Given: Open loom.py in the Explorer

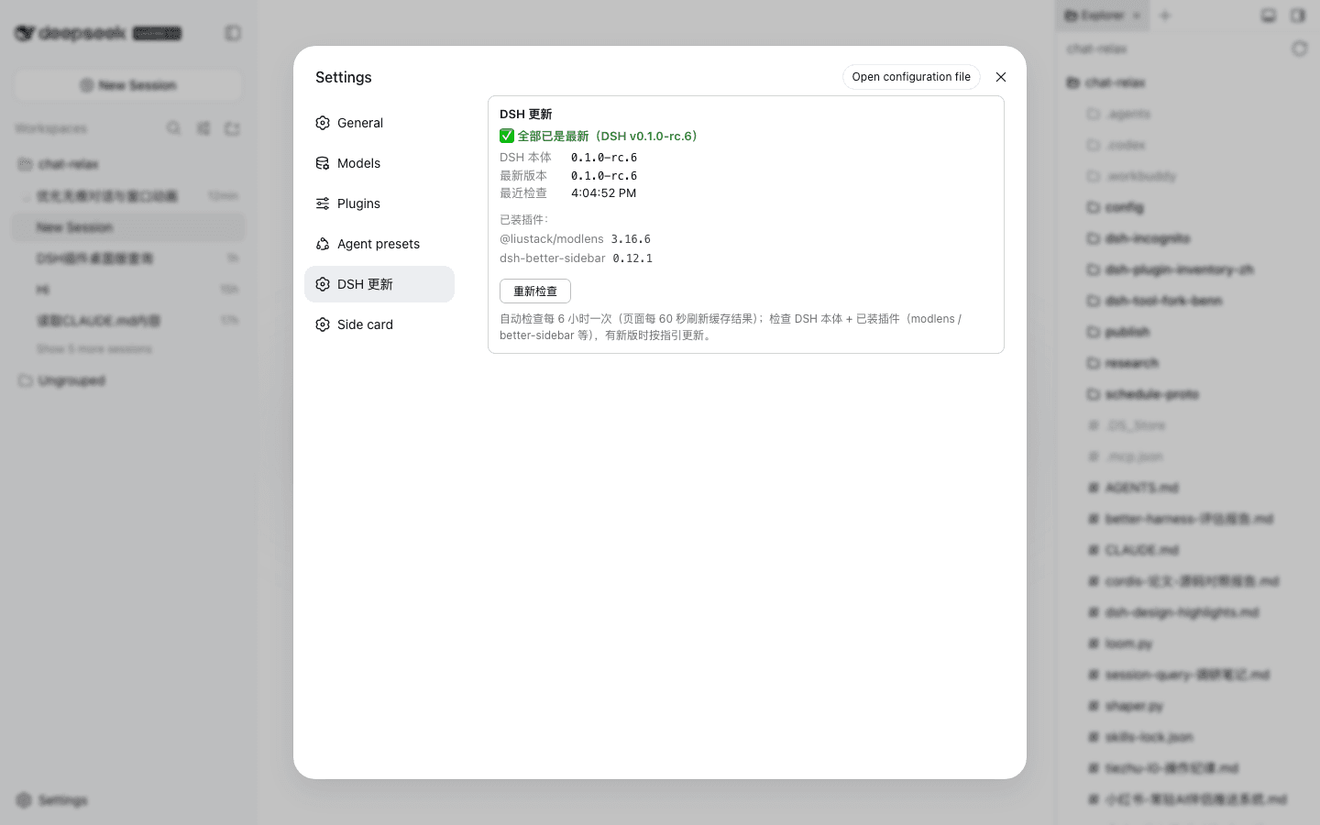Looking at the screenshot, I should (x=1188, y=643).
